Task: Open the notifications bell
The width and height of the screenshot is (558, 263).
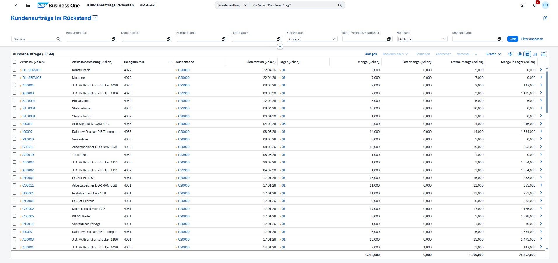Action: click(535, 5)
